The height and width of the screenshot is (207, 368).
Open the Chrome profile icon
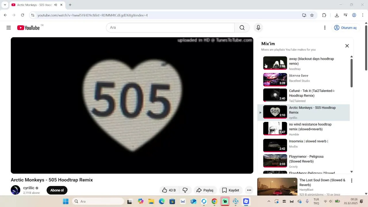(x=354, y=15)
